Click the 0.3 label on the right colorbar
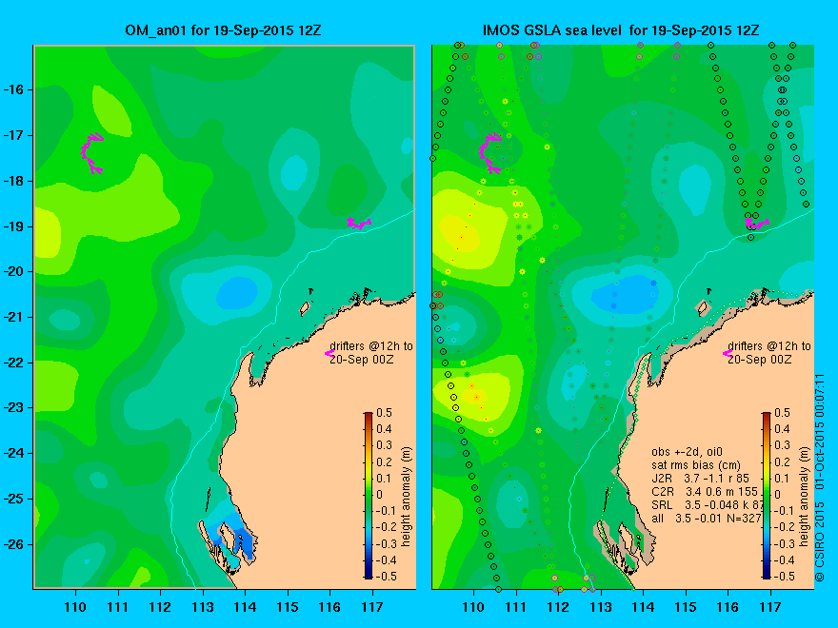The width and height of the screenshot is (838, 628). 782,445
